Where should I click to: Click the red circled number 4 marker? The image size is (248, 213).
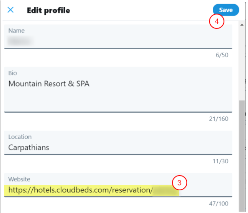(x=216, y=22)
